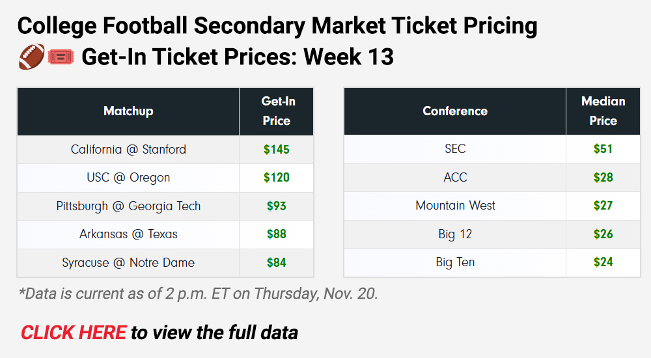Viewport: 651px width, 358px height.
Task: Choose the Pittsburgh @ Georgia Tech matchup
Action: point(128,206)
